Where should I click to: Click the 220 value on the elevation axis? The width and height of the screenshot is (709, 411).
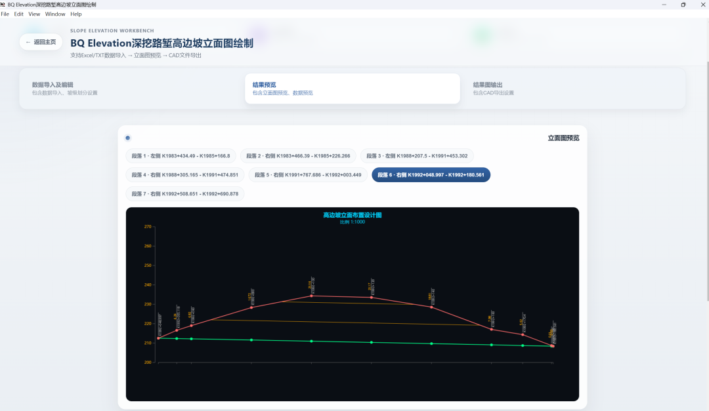(x=148, y=324)
